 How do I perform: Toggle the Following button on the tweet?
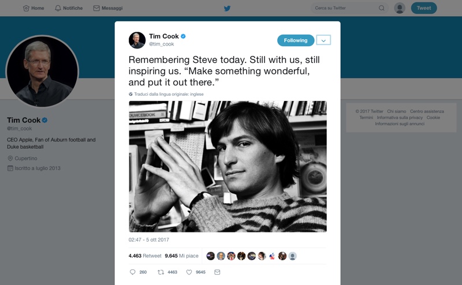(296, 40)
